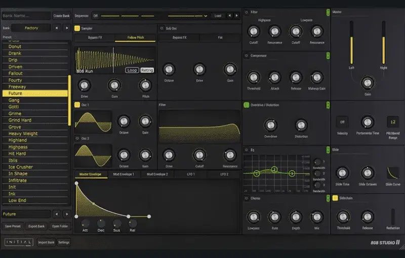Select next preset arrow beside Future field
The width and height of the screenshot is (405, 258).
pyautogui.click(x=67, y=214)
